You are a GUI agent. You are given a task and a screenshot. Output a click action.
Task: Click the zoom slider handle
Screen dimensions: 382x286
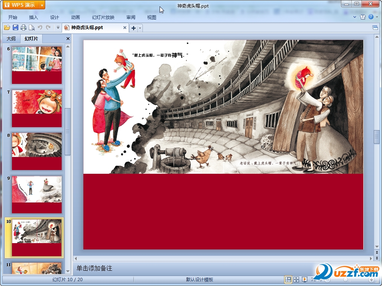pyautogui.click(x=345, y=280)
